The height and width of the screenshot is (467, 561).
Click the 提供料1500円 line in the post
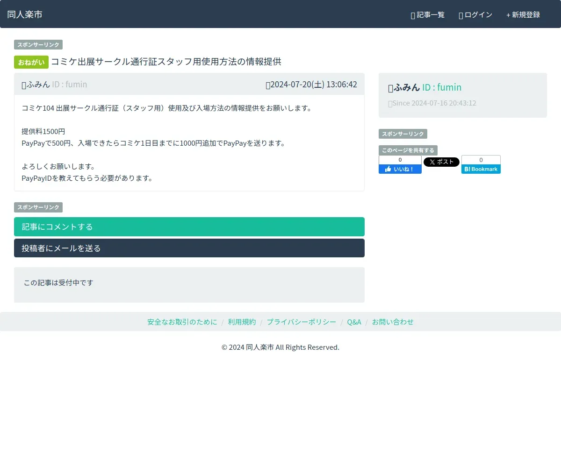coord(43,132)
